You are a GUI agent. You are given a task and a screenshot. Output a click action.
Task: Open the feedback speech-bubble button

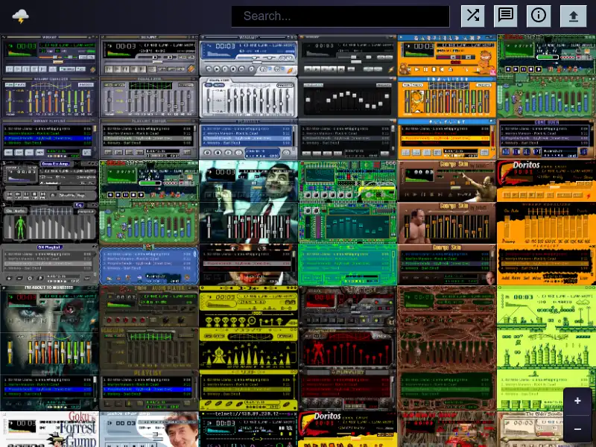pyautogui.click(x=505, y=16)
